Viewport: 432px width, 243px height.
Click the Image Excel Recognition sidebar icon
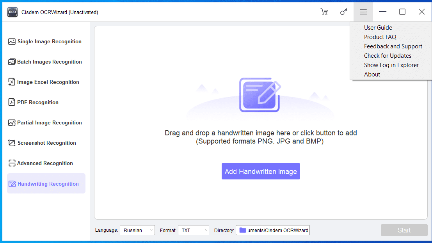12,82
